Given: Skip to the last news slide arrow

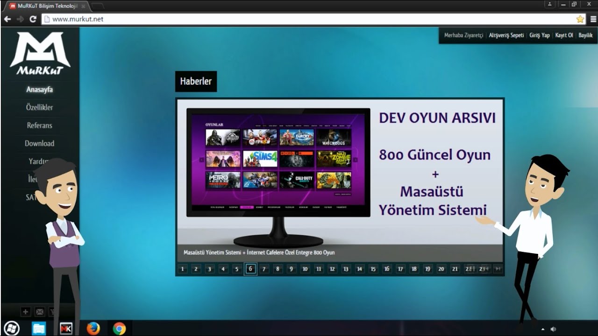Looking at the screenshot, I should click(x=498, y=269).
